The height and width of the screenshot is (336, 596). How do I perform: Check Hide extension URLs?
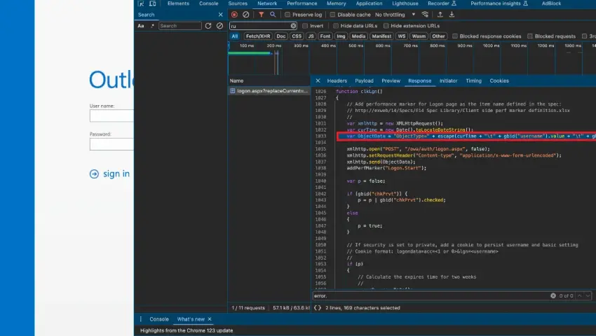(386, 26)
